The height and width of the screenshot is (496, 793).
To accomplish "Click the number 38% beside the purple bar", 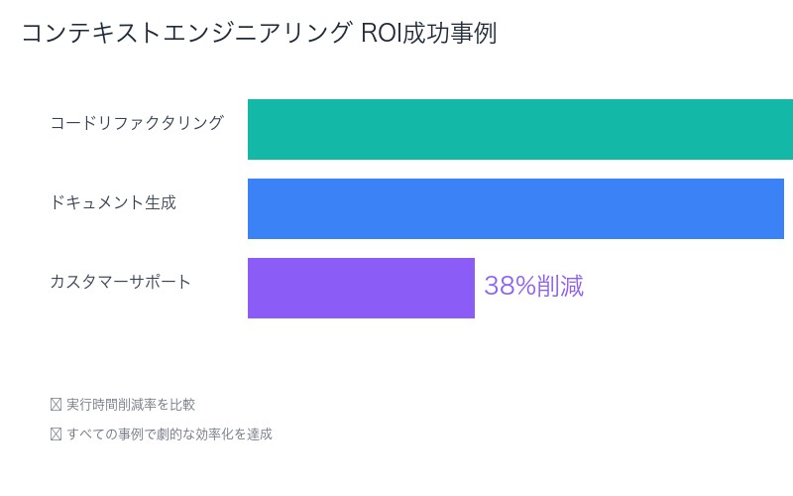I will 509,287.
